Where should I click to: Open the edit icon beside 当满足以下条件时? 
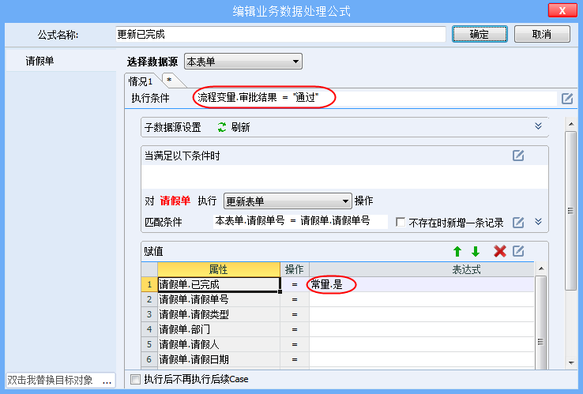pos(518,156)
